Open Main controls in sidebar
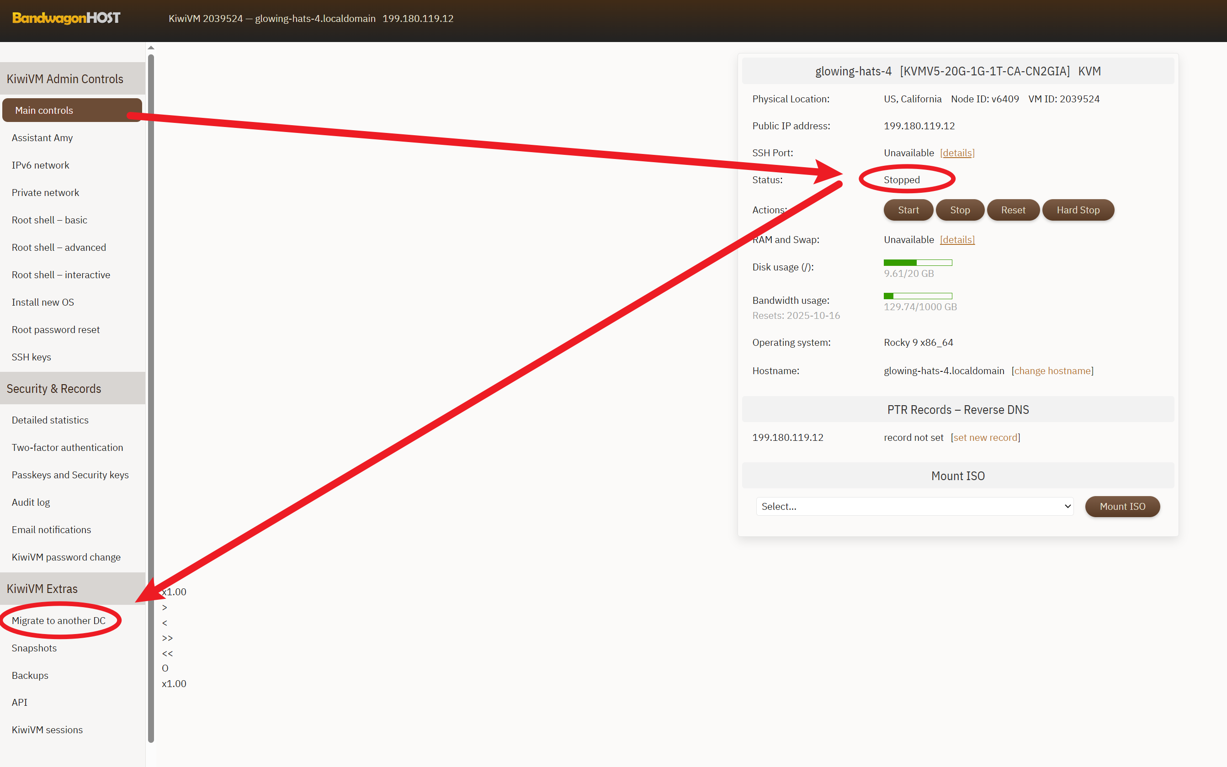 click(72, 110)
